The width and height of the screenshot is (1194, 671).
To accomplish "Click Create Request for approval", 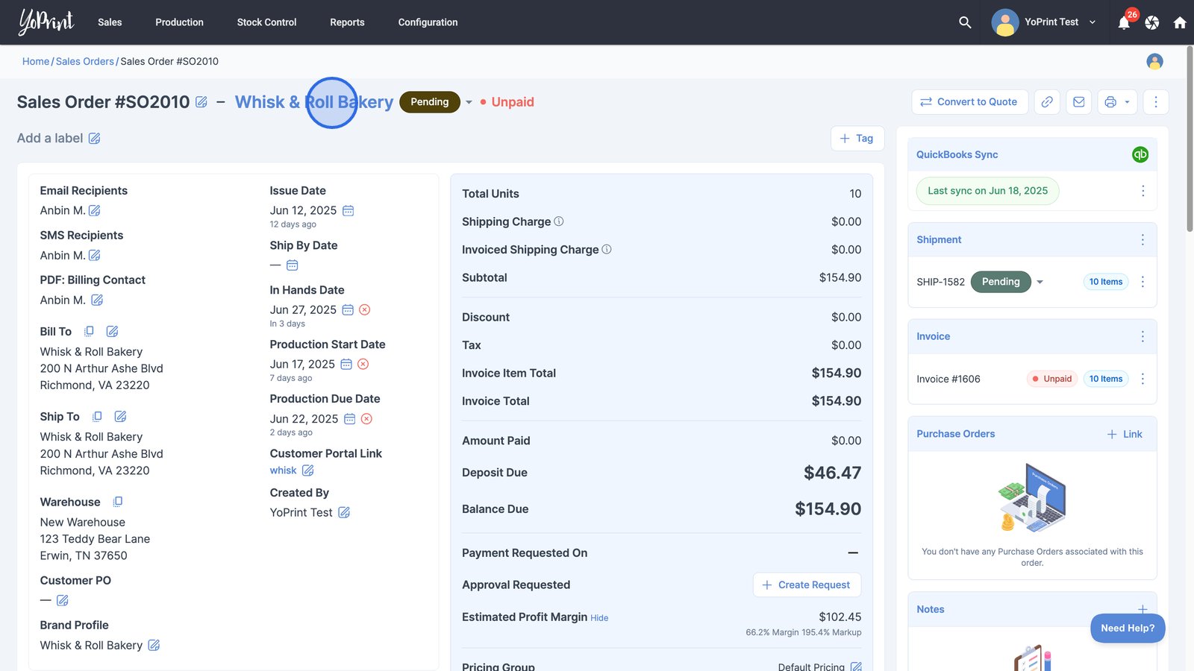I will [807, 585].
